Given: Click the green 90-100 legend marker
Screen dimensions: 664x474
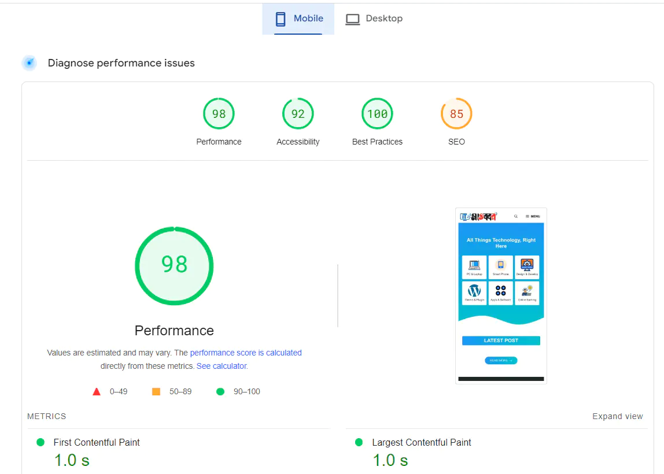Looking at the screenshot, I should (x=220, y=391).
